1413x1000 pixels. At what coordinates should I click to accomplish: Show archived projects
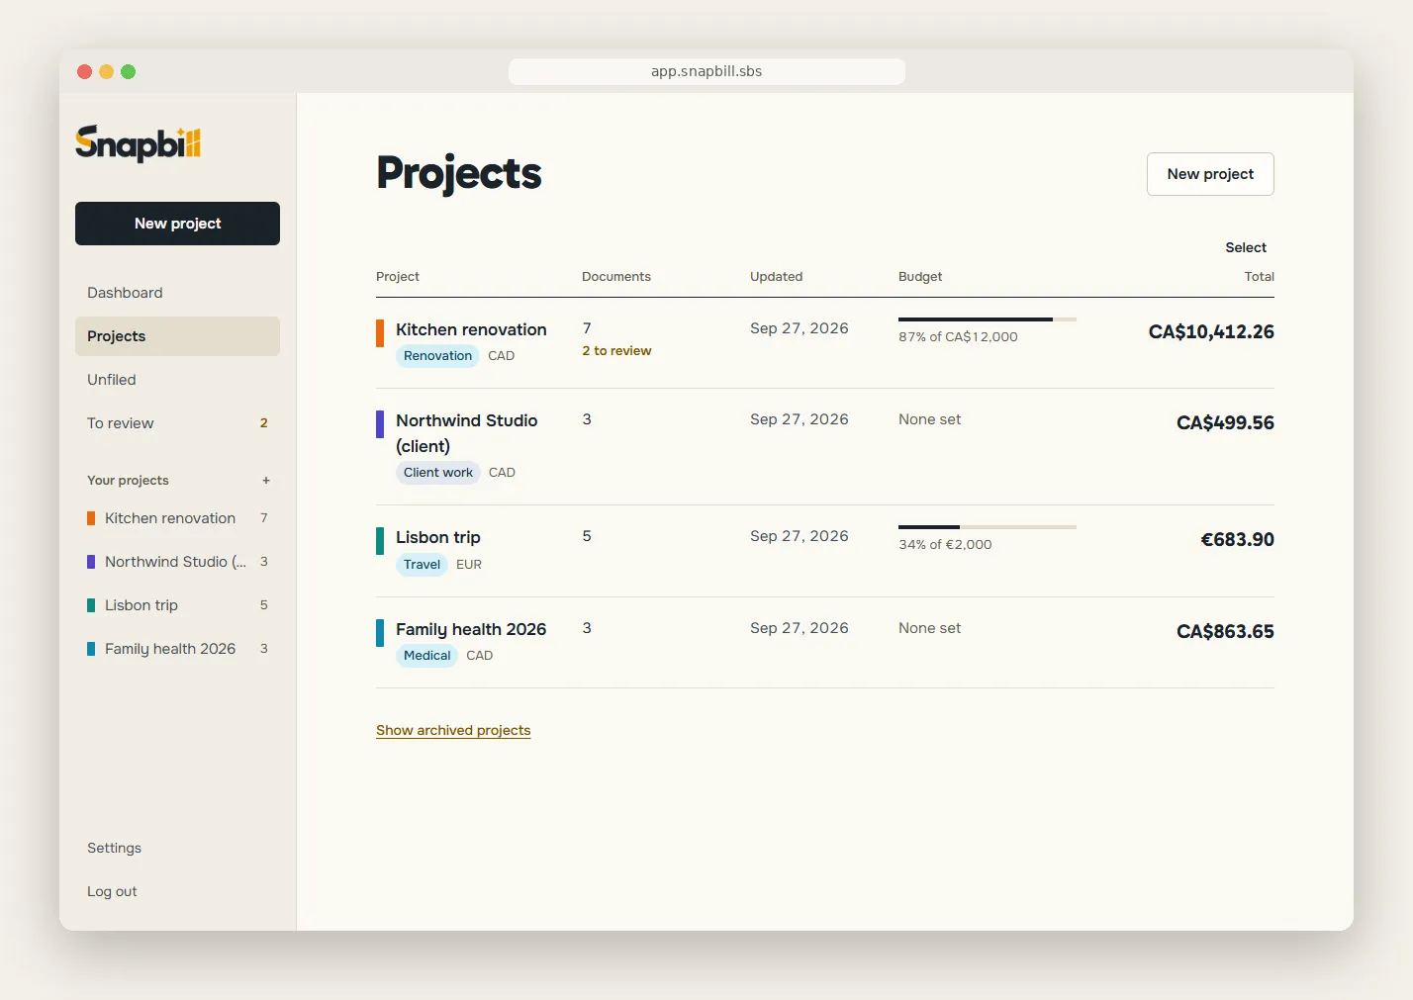tap(453, 730)
